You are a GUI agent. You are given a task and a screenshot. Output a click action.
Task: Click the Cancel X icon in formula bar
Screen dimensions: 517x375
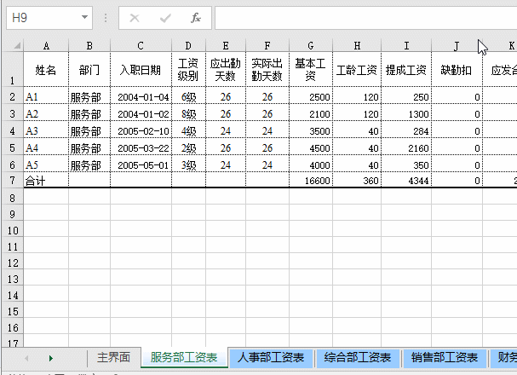tap(135, 17)
